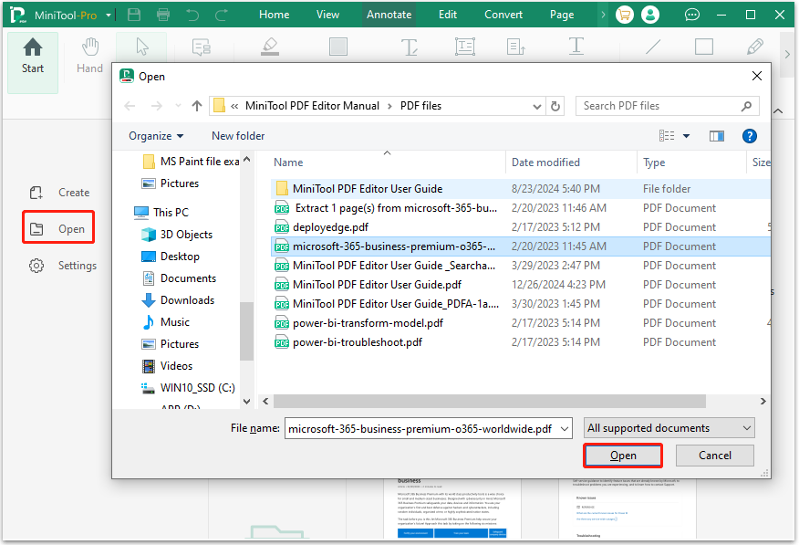Sort by Date modified column header

[x=545, y=162]
